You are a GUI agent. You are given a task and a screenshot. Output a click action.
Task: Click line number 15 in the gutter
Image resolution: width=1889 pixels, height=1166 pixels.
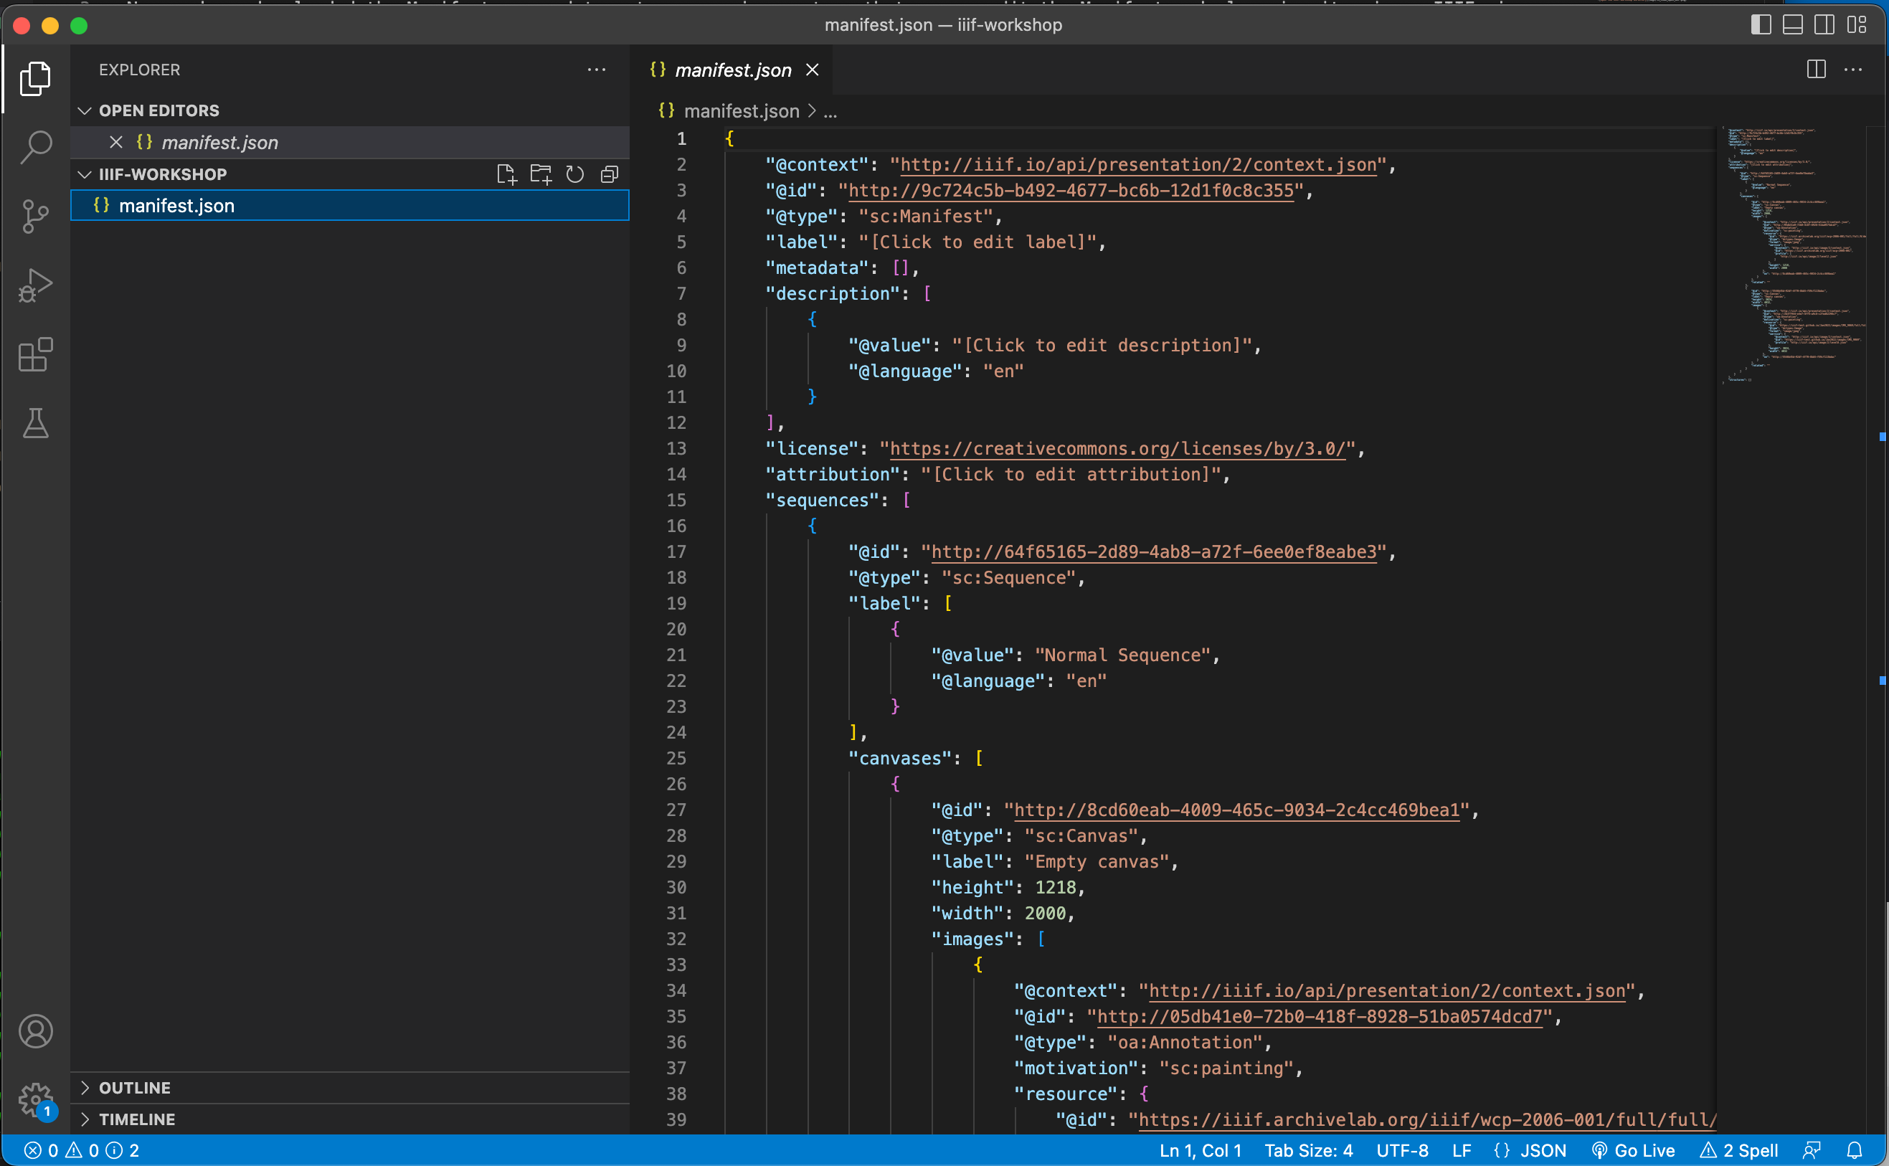[x=676, y=500]
